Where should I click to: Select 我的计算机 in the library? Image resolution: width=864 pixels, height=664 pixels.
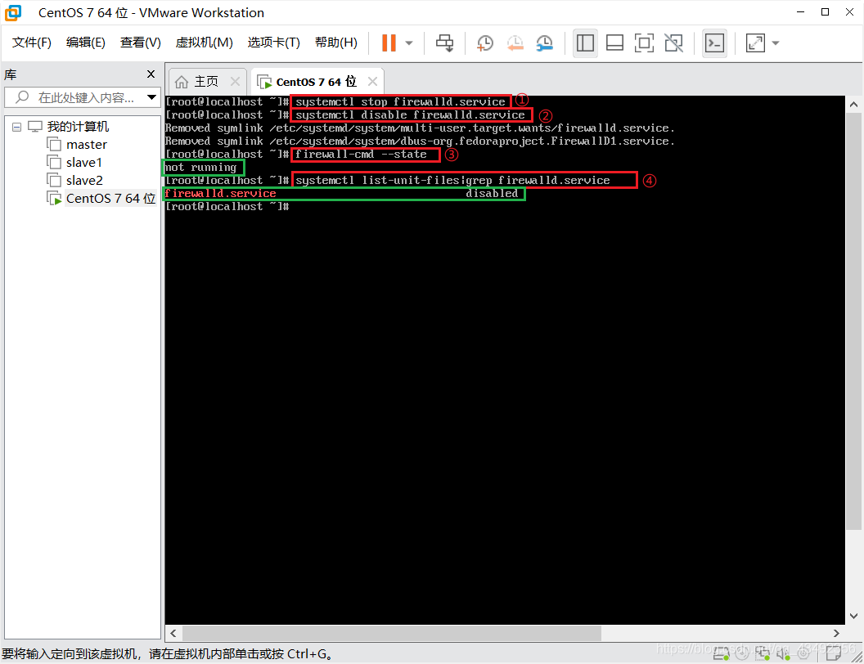click(x=78, y=127)
